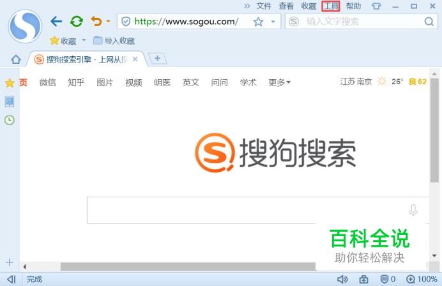The image size is (442, 286).
Task: Toggle sidebar with status bar left icon
Action: 11,279
